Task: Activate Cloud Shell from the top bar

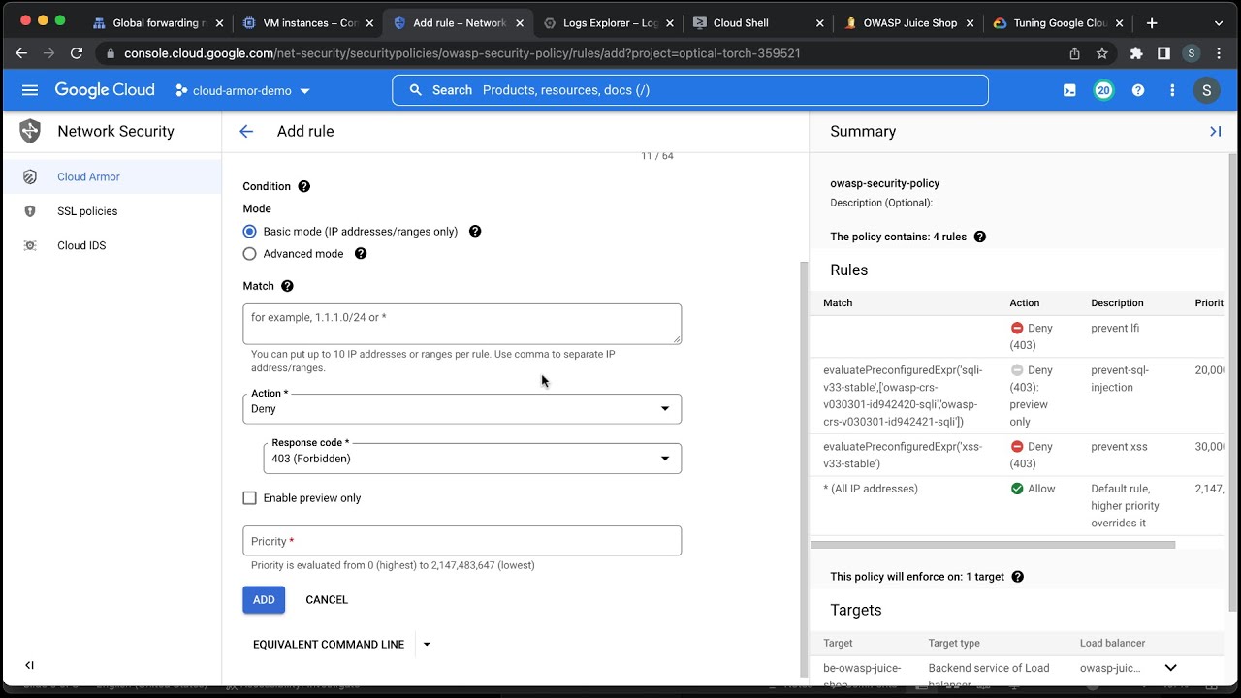Action: click(1069, 90)
